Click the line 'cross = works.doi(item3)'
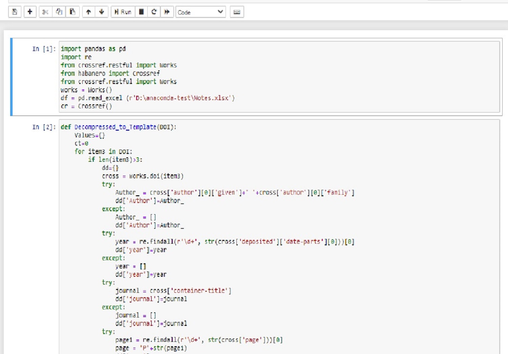Screen dimensions: 508x354 143,176
